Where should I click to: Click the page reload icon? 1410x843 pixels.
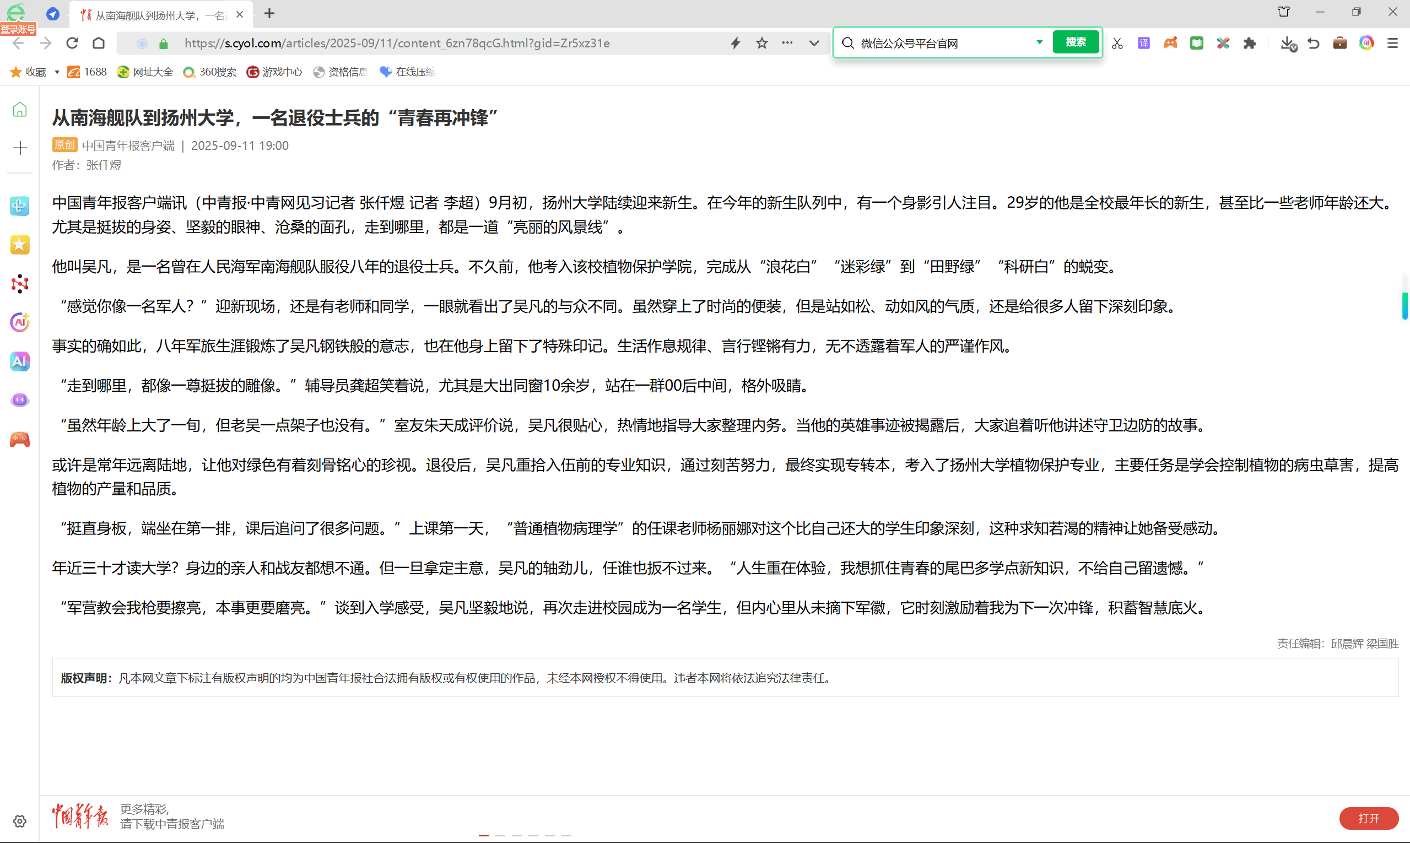point(72,43)
